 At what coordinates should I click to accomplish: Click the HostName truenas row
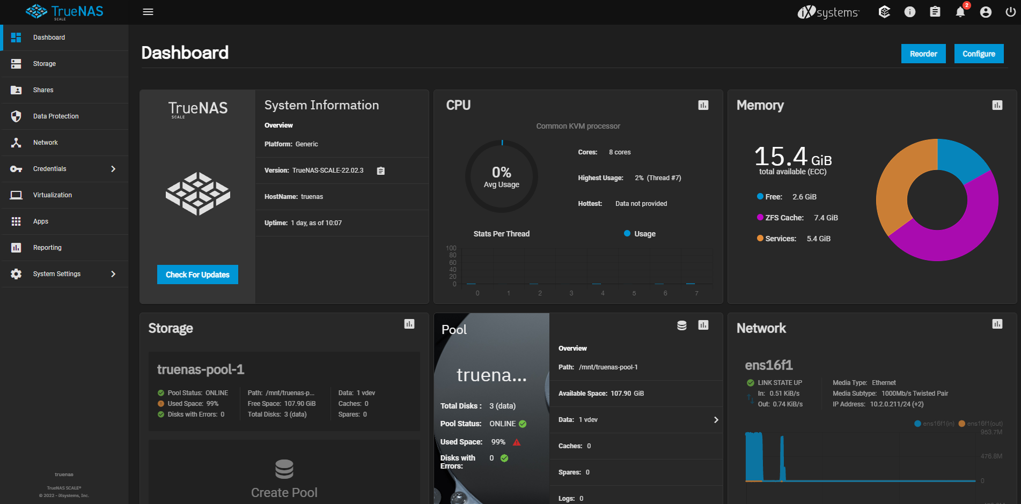pyautogui.click(x=342, y=197)
